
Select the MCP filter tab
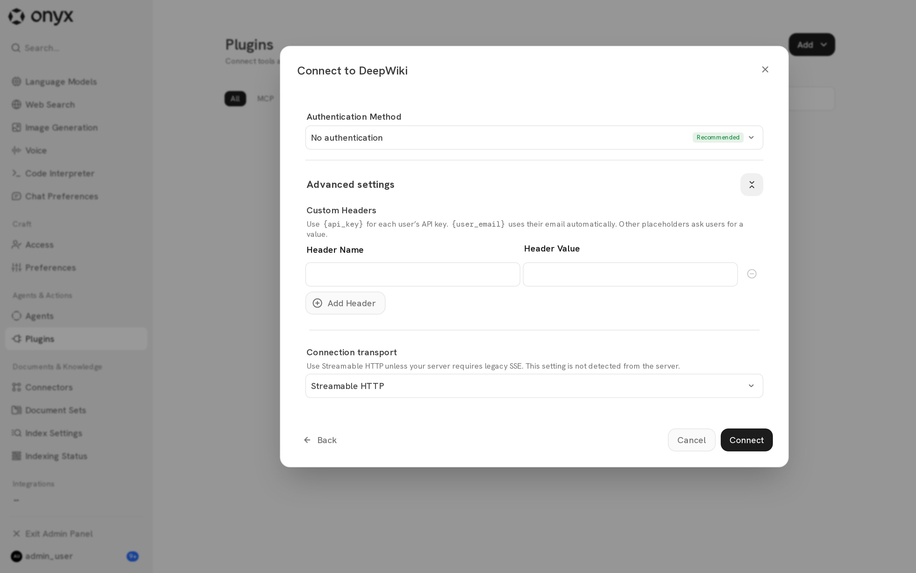[265, 99]
